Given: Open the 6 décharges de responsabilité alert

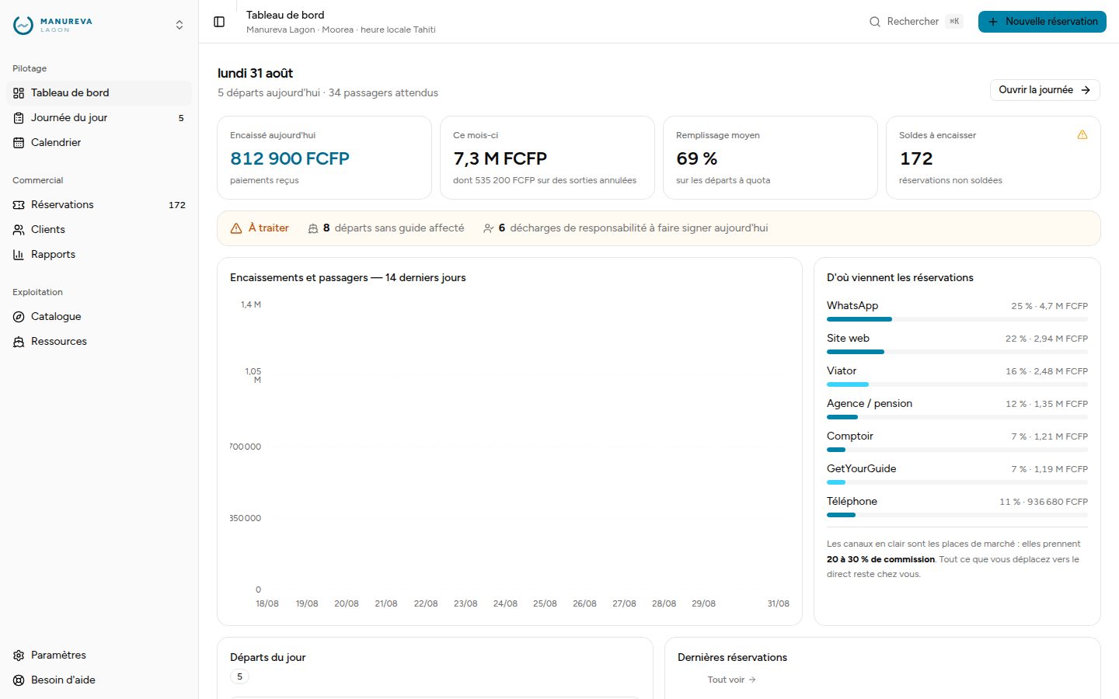Looking at the screenshot, I should (626, 228).
